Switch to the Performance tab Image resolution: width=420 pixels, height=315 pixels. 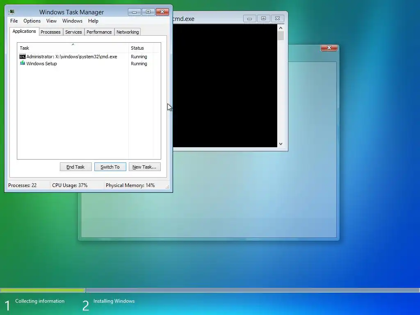[x=99, y=32]
